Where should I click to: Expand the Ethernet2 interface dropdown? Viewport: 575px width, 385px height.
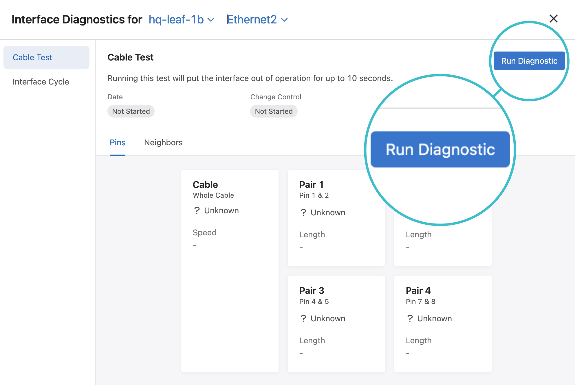[x=252, y=20]
